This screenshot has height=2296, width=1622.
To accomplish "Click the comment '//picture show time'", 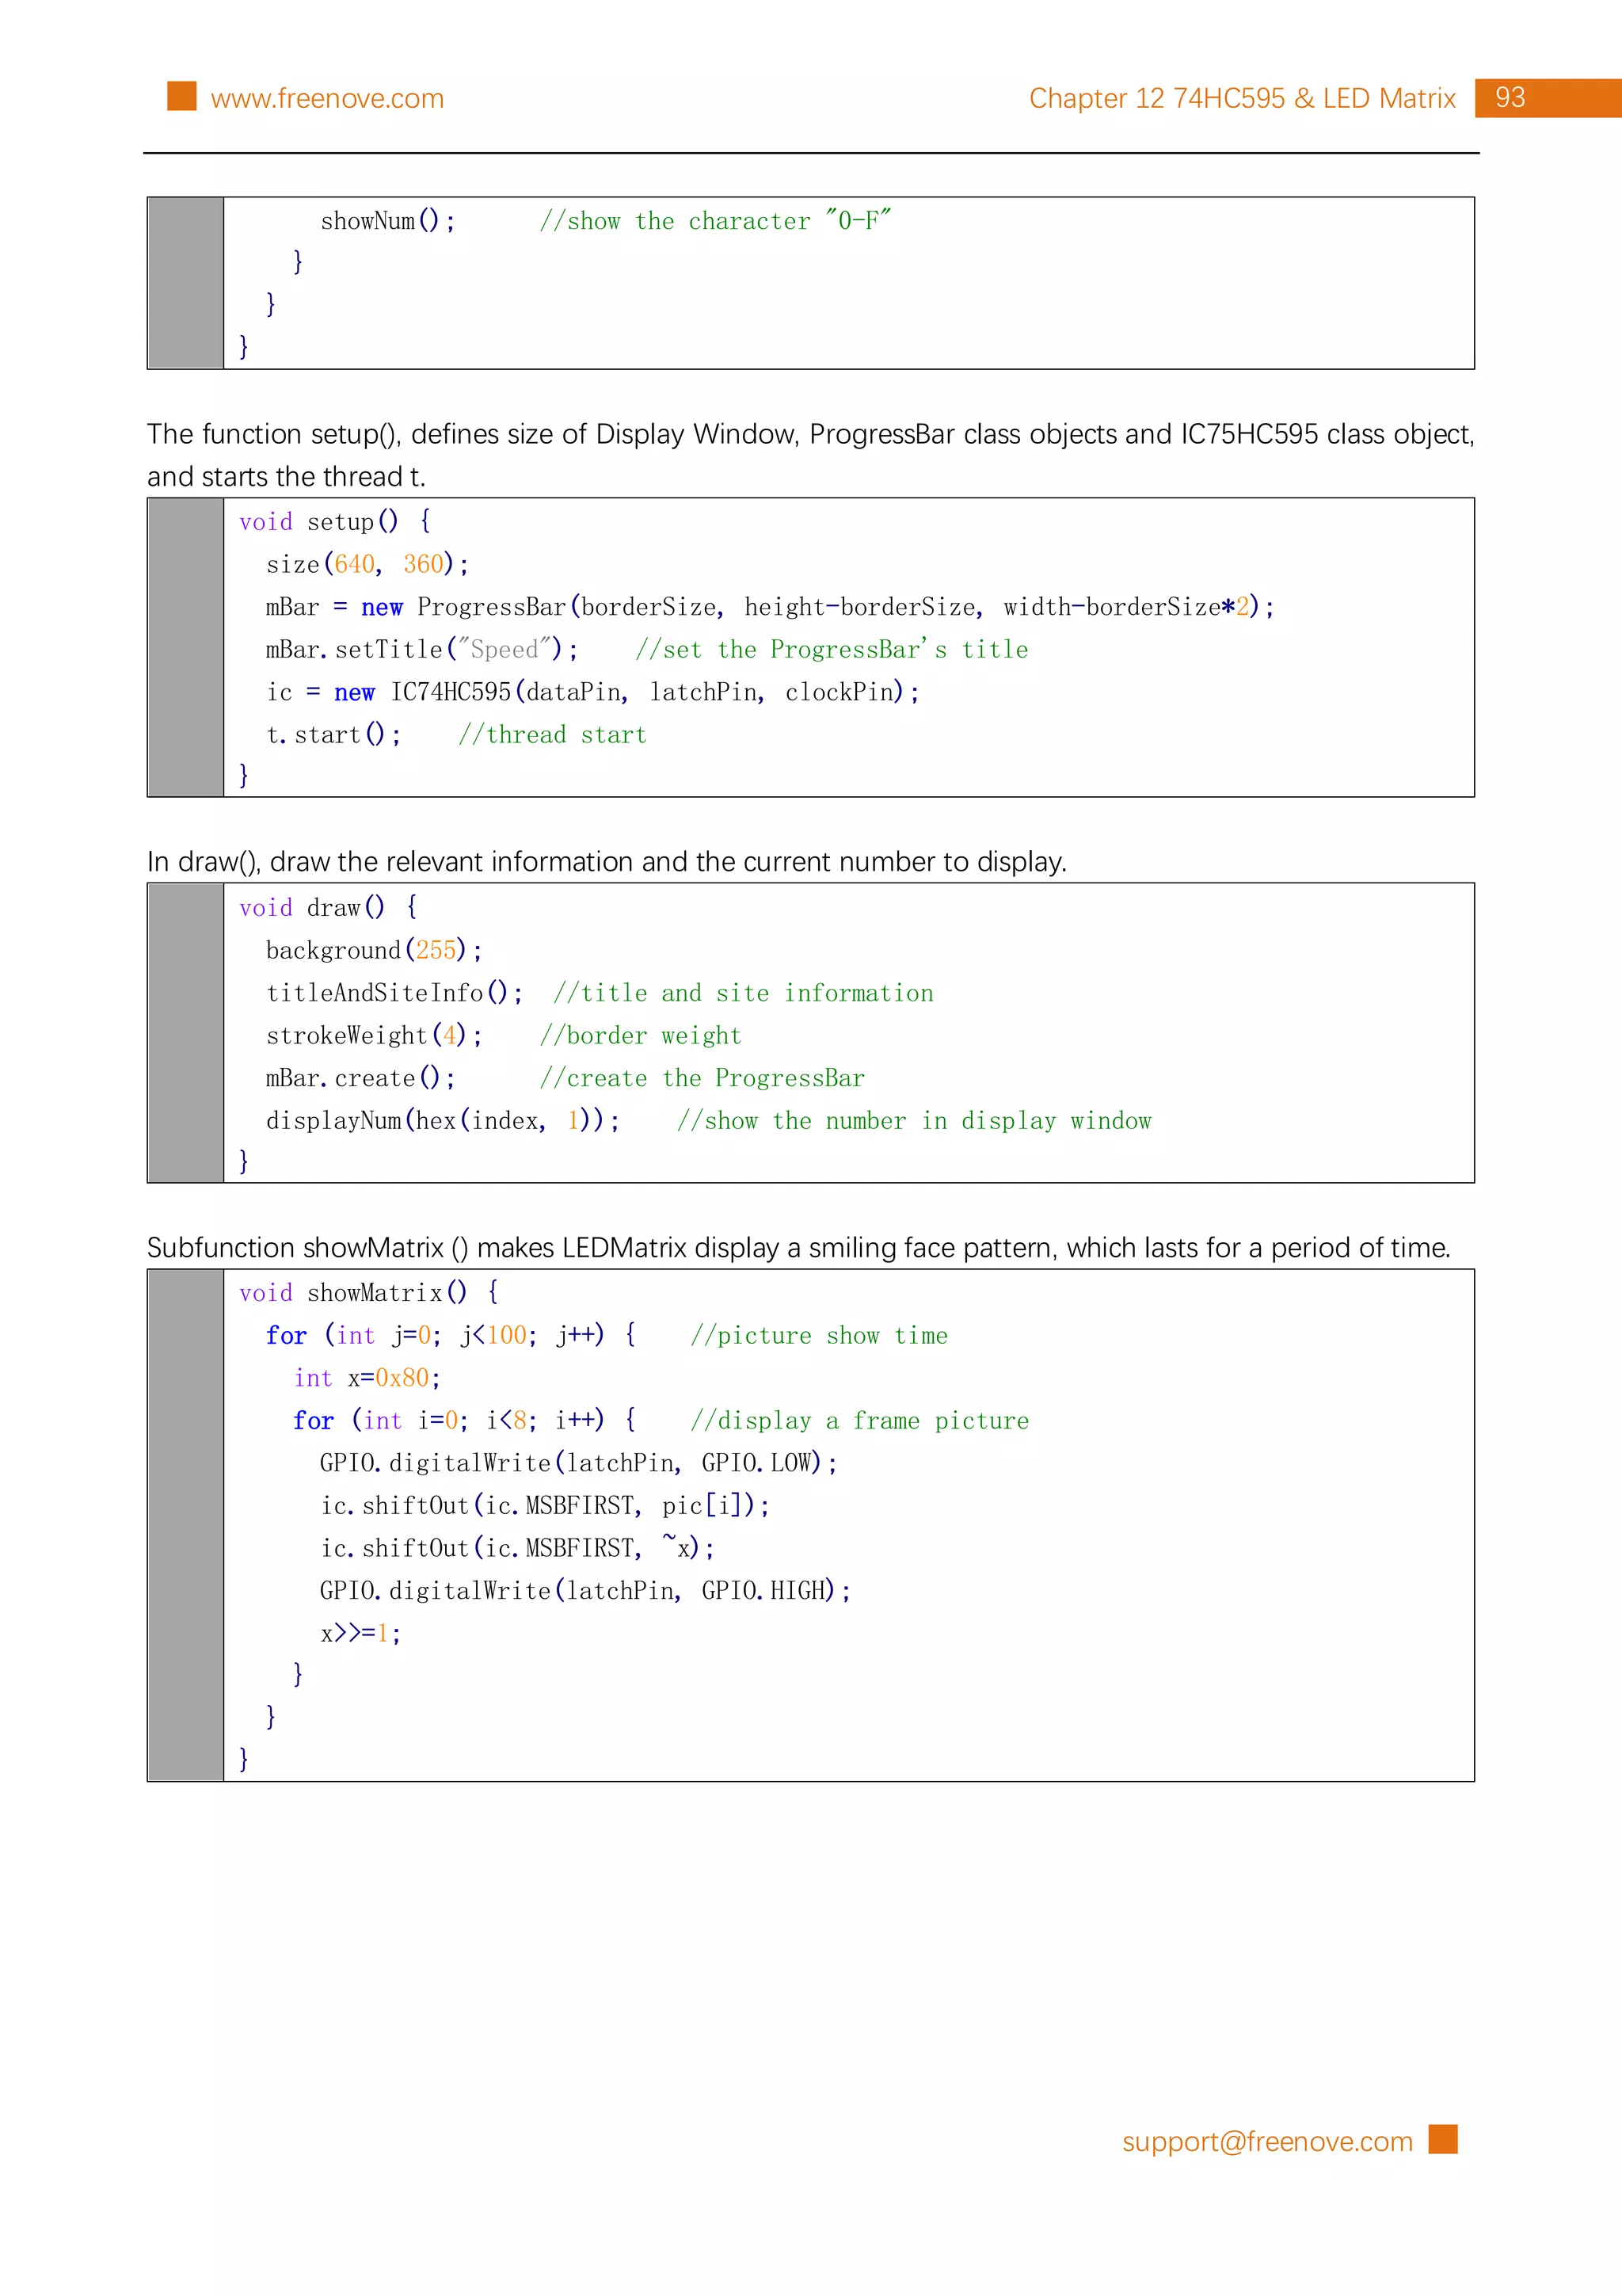I will [x=818, y=1336].
